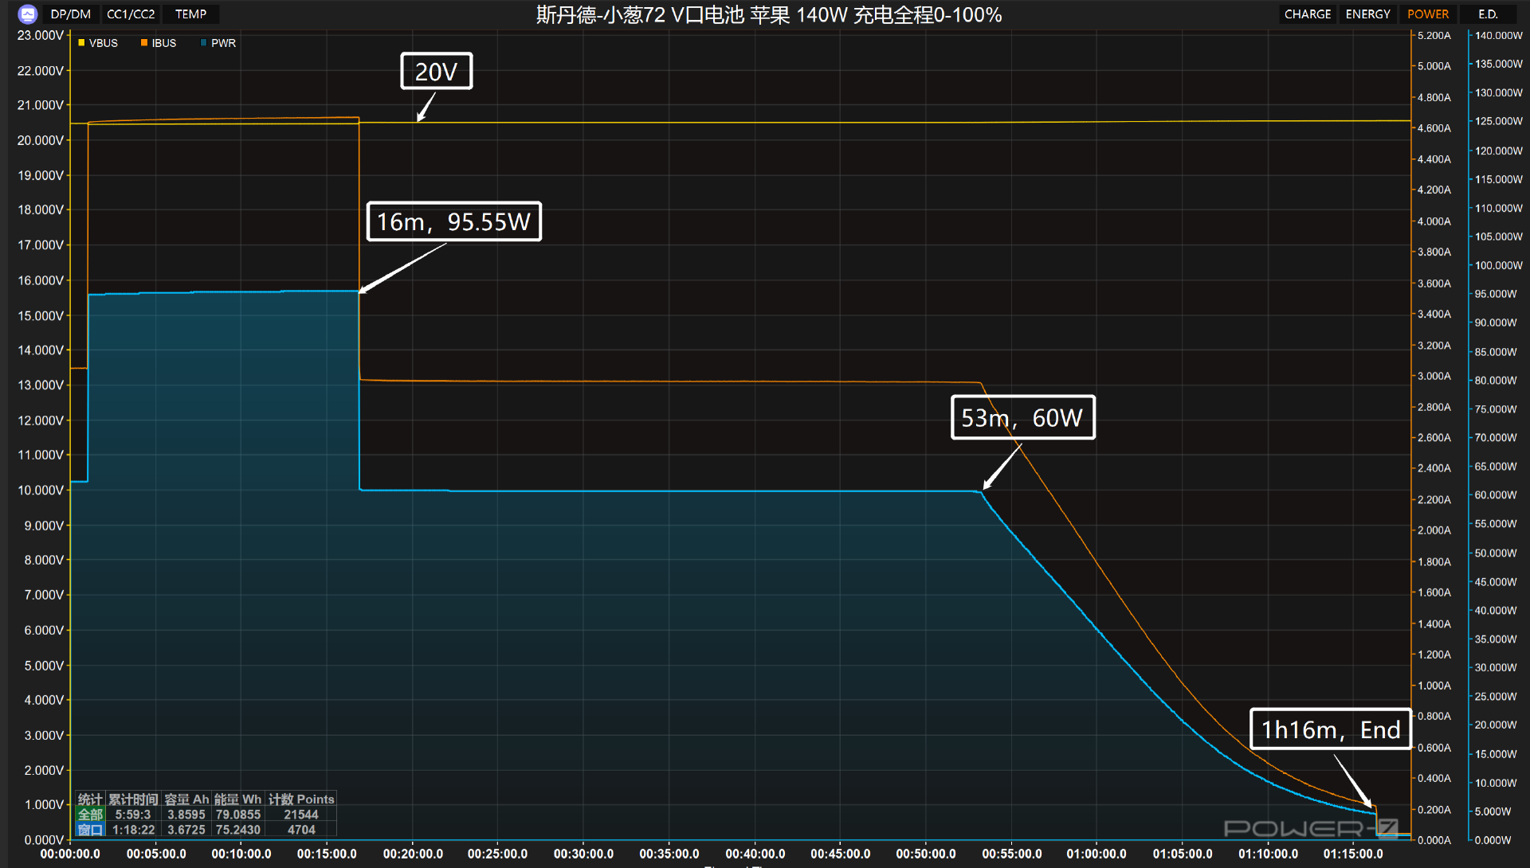Click the 23.000V top voltage label
The width and height of the screenshot is (1530, 868).
41,35
